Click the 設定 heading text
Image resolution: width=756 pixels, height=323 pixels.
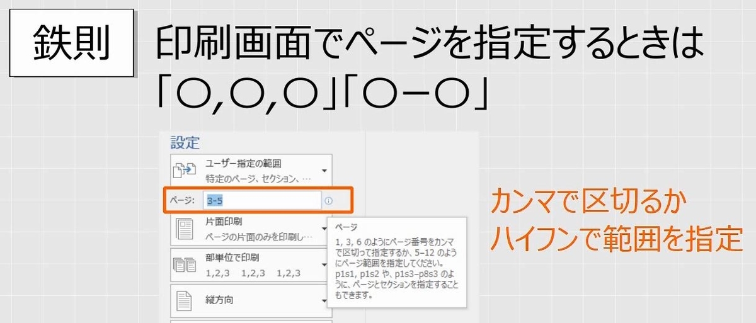[185, 142]
